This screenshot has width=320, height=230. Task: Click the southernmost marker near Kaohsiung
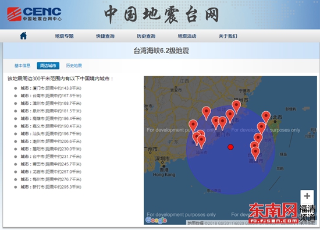[255, 153]
